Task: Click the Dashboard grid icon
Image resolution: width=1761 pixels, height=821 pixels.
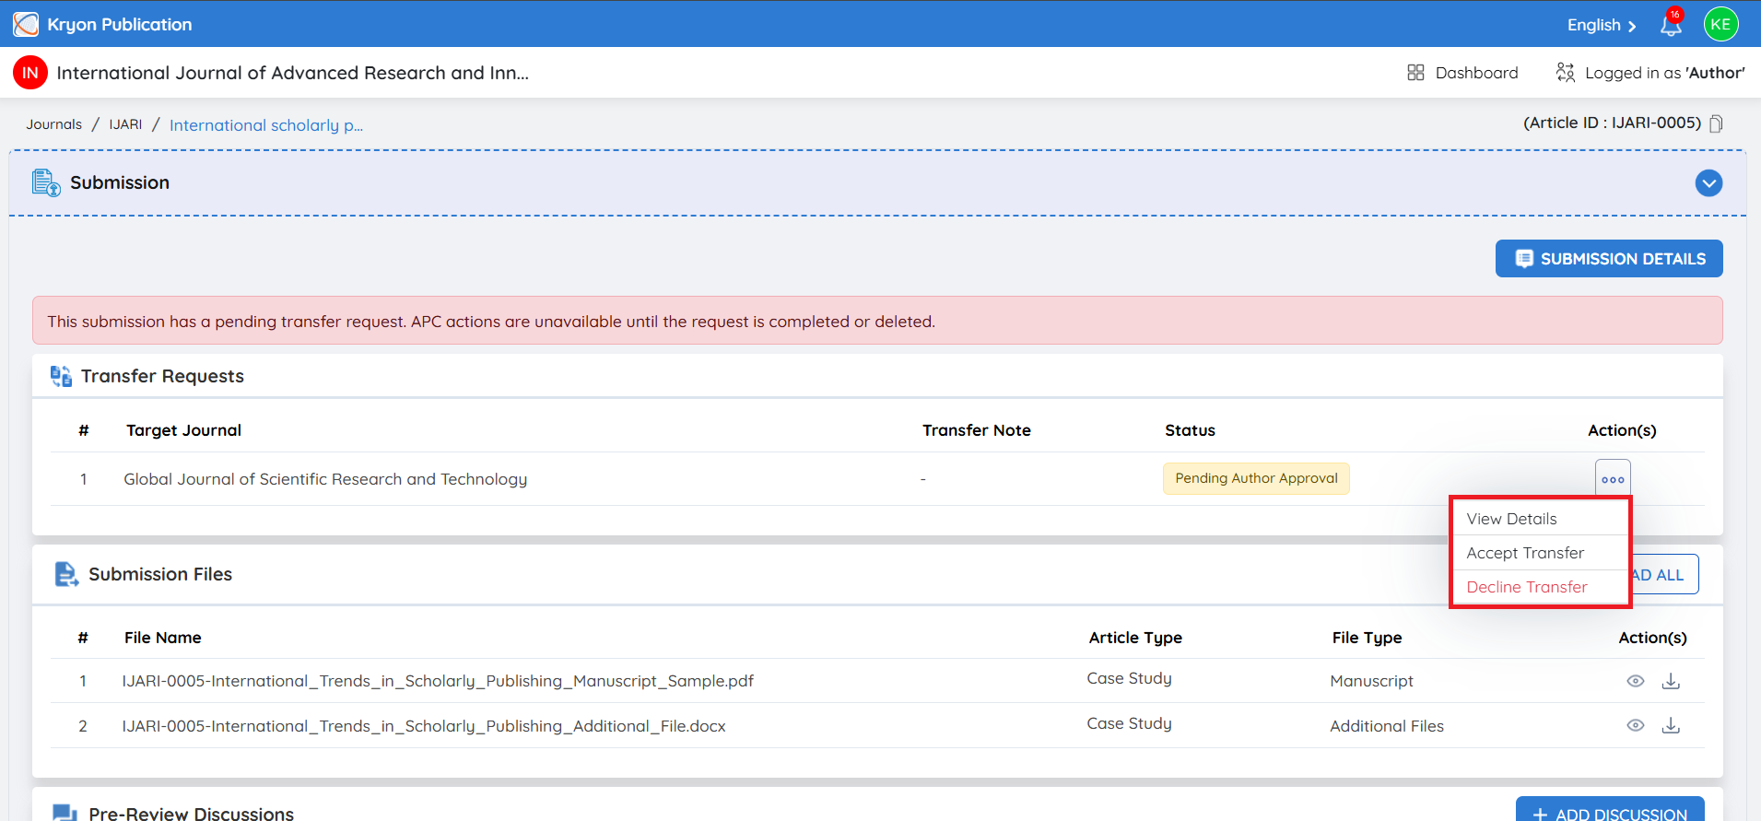Action: tap(1415, 73)
